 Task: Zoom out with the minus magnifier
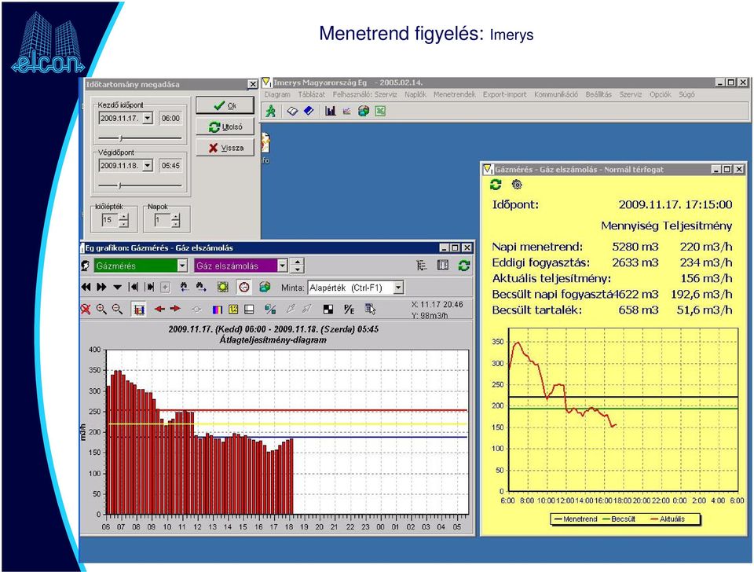coord(117,309)
